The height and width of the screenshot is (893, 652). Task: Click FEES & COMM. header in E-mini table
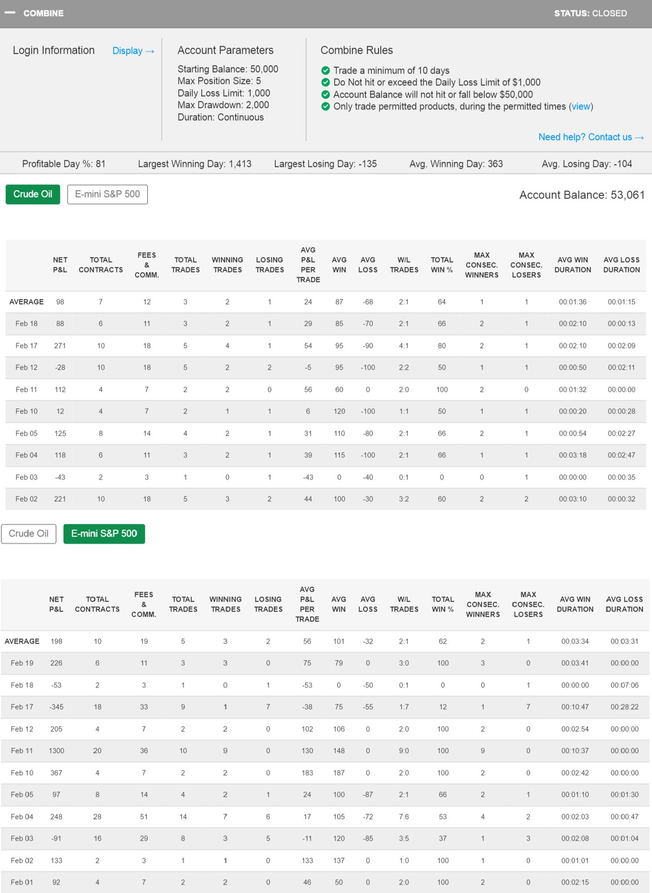point(144,604)
